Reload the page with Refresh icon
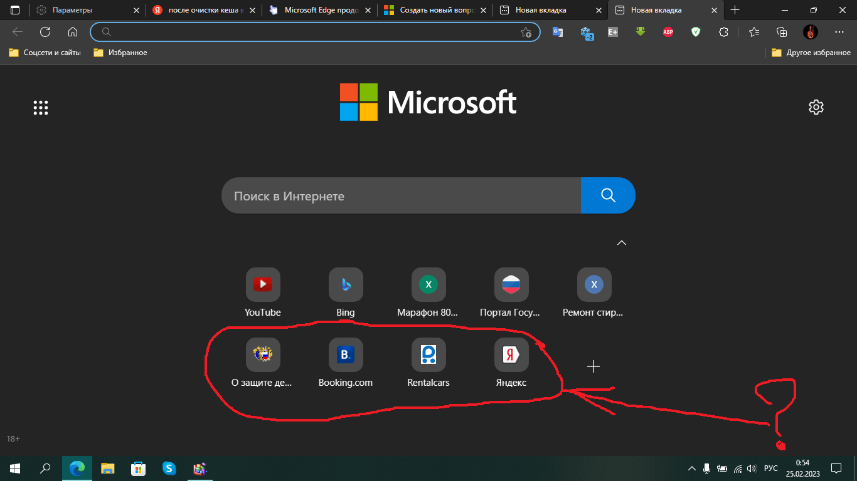857x481 pixels. (45, 32)
